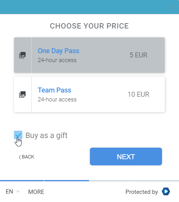Image resolution: width=179 pixels, height=202 pixels.
Task: Open the MORE menu
Action: coord(36,192)
